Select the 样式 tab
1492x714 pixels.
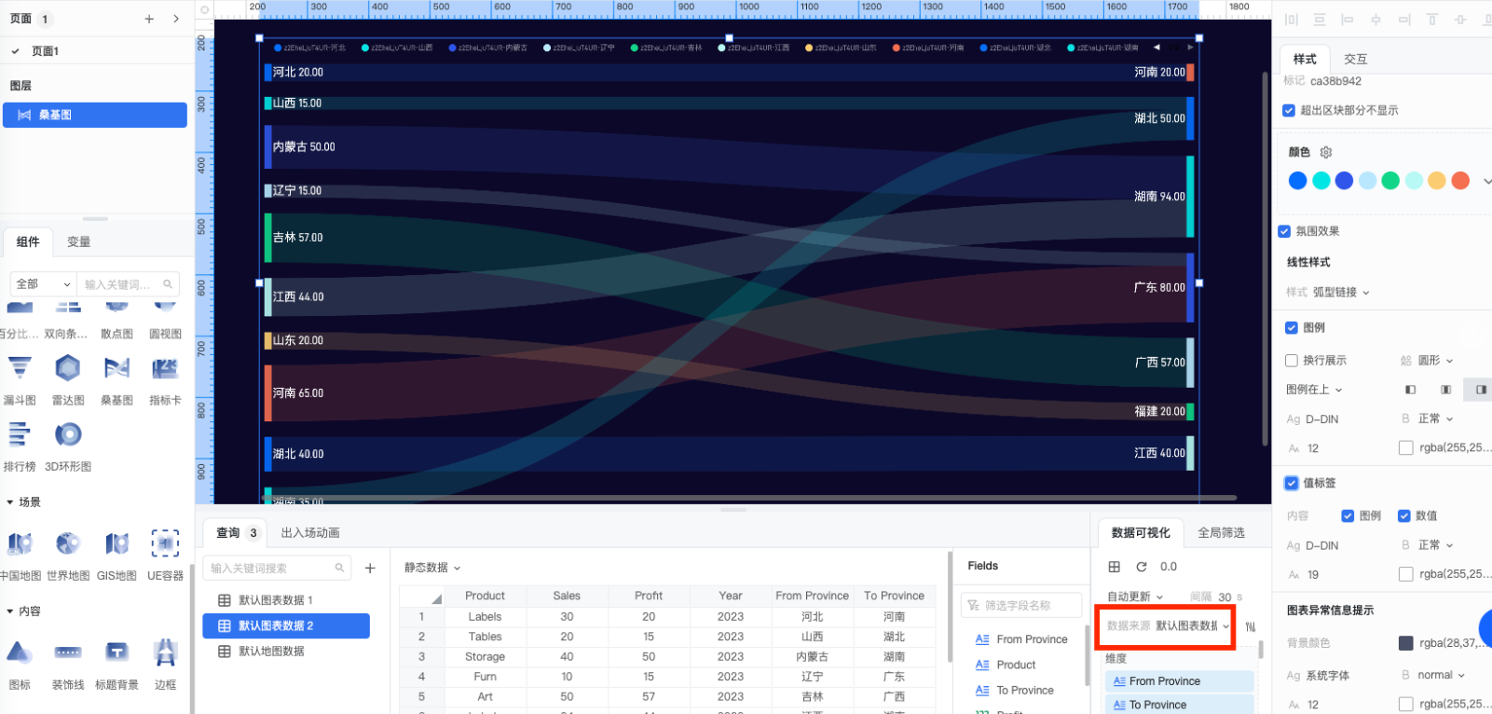tap(1305, 59)
